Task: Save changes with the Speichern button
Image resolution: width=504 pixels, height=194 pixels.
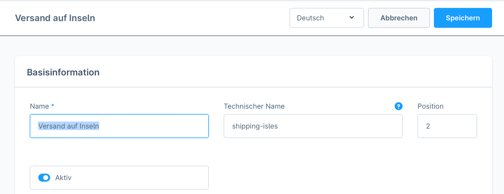Action: [462, 18]
